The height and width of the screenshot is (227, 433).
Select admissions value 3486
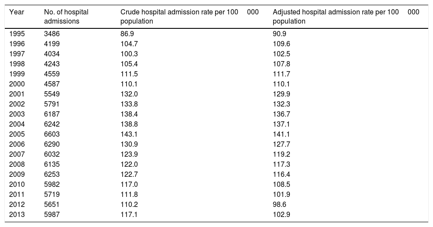click(x=52, y=34)
